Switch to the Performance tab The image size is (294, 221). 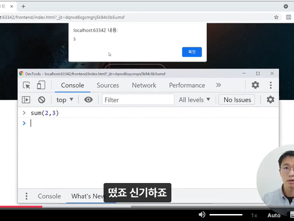click(x=187, y=85)
